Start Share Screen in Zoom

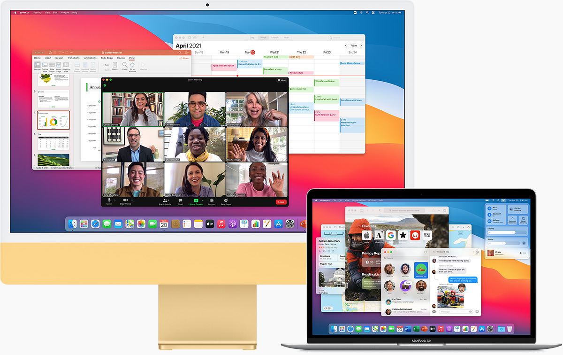point(196,201)
